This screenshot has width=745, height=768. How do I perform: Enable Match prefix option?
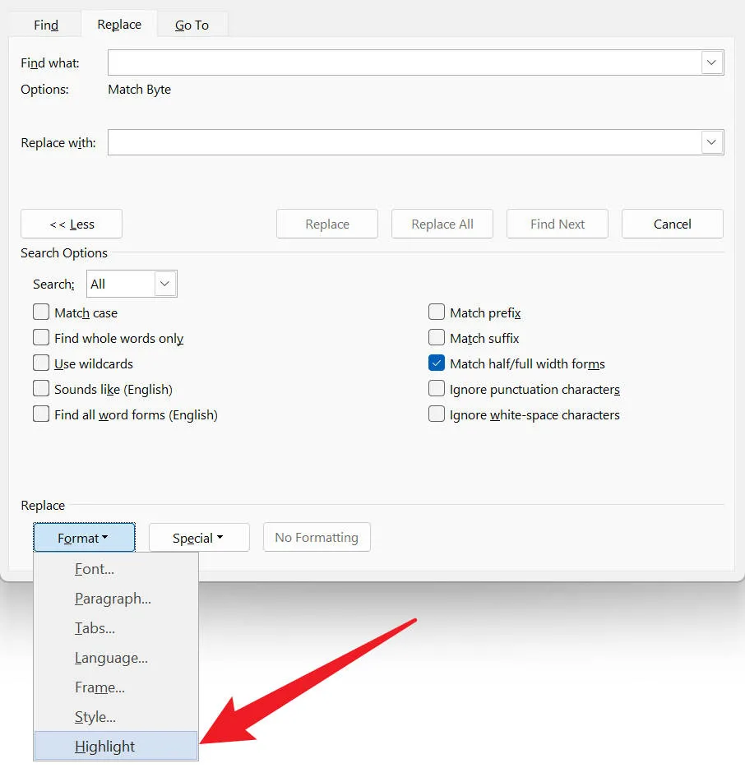437,312
